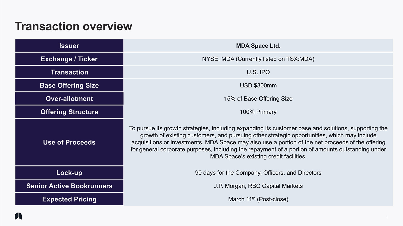The image size is (403, 226).
Task: Select the Use of Proceeds label cell
Action: click(x=69, y=142)
